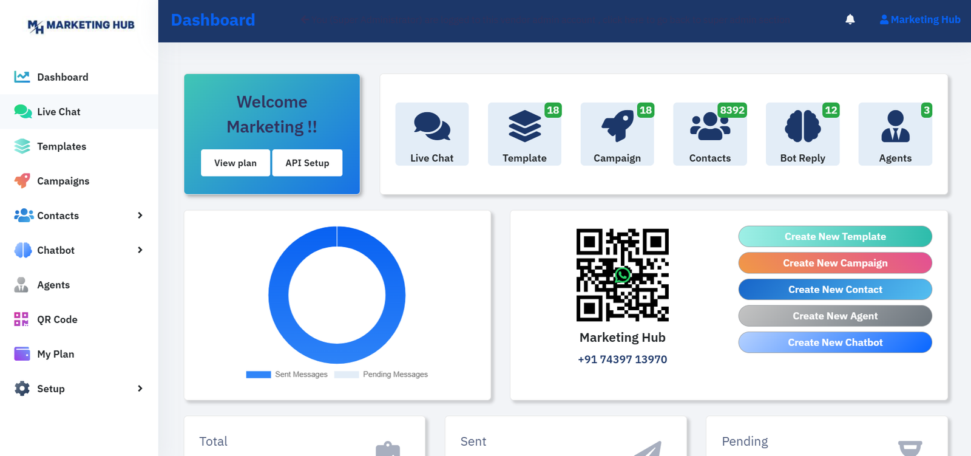
Task: Click the QR Code icon in the sidebar
Action: 21,319
